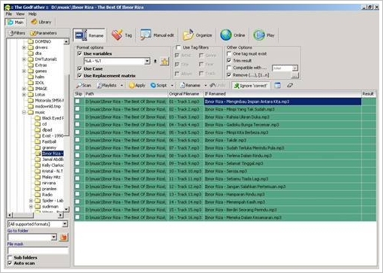Open the Filters panel tab
The image size is (383, 273).
[x=17, y=33]
